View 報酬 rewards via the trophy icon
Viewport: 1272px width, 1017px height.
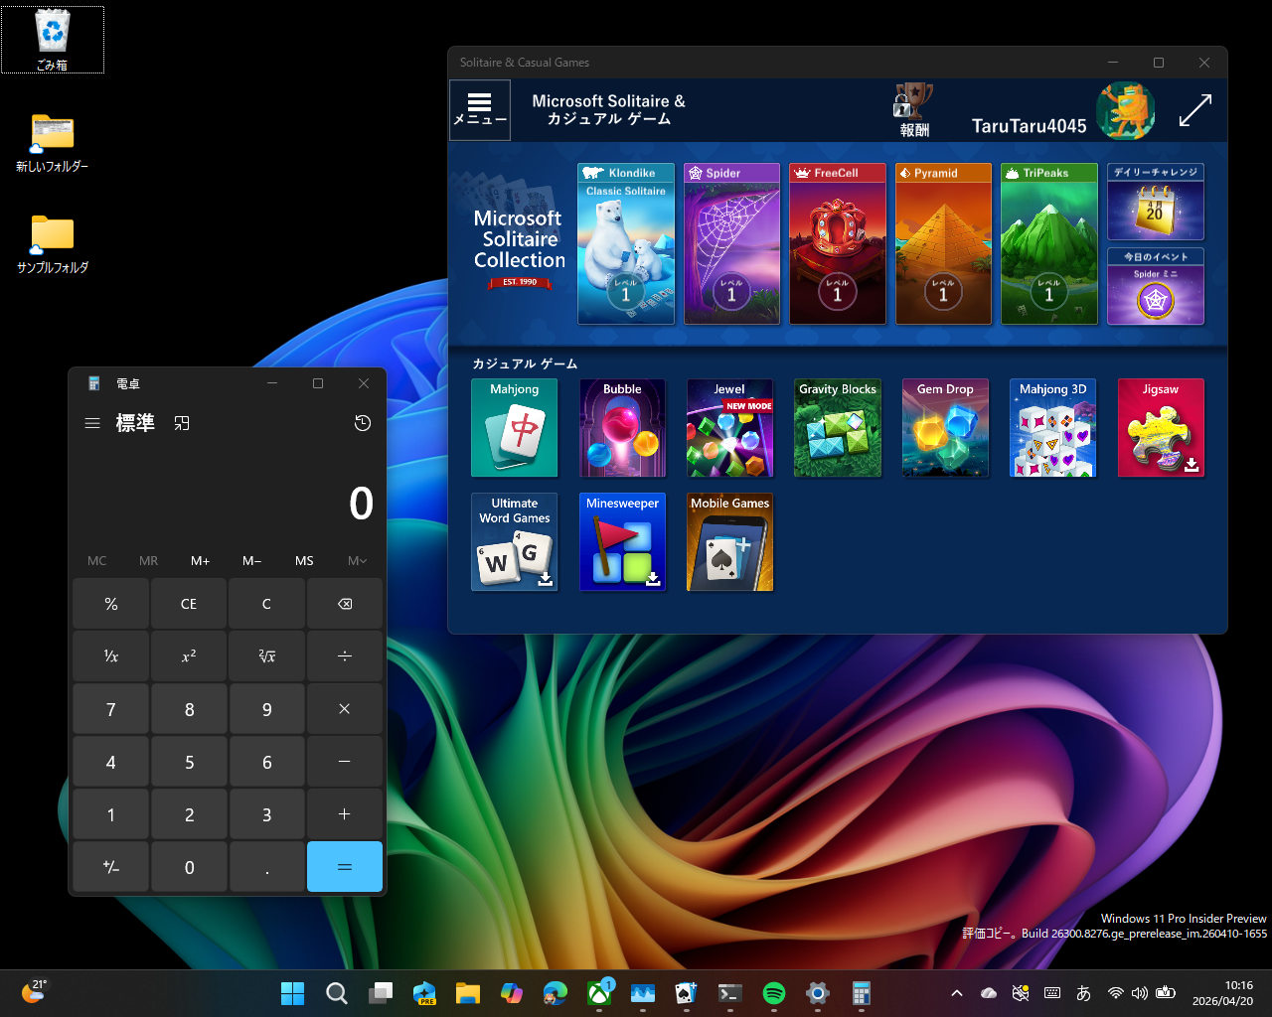coord(911,109)
